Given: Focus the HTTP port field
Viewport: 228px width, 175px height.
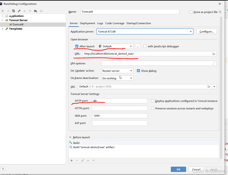Looking at the screenshot, I should pyautogui.click(x=120, y=101).
